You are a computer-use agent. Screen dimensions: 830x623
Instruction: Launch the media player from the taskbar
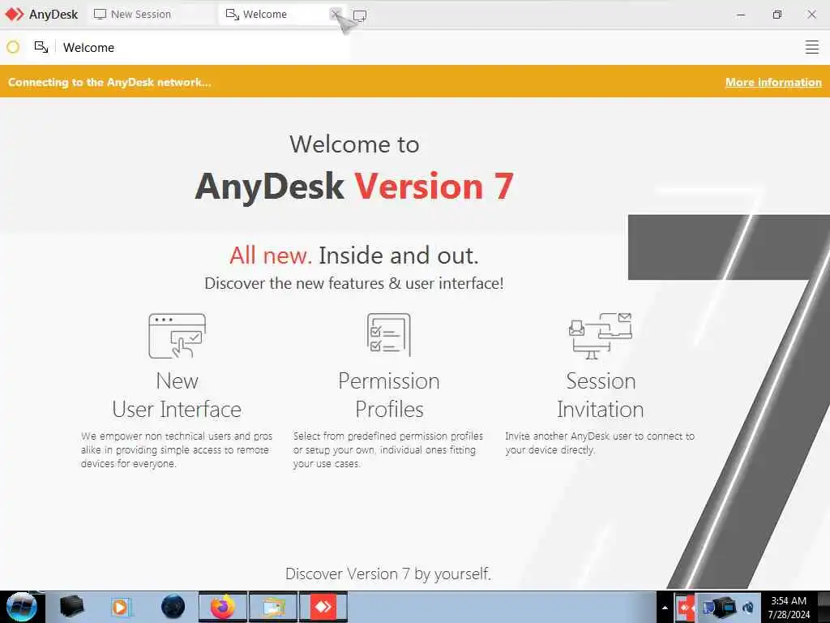(121, 607)
